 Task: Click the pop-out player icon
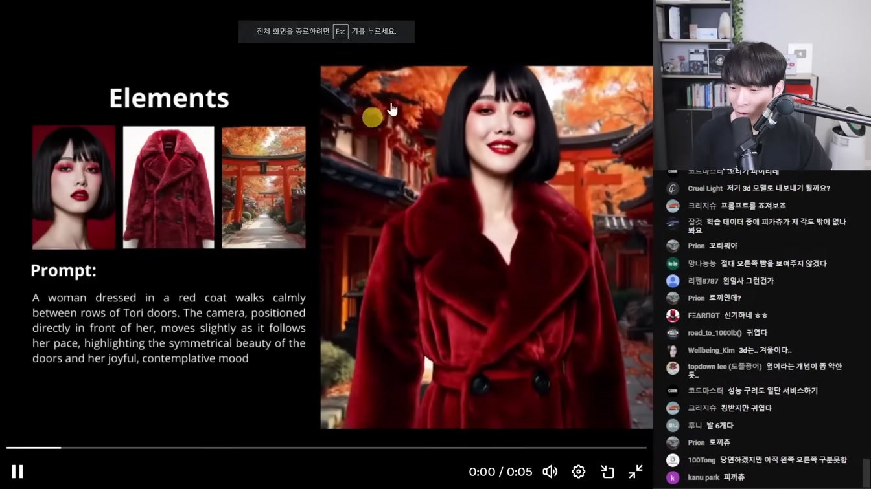tap(607, 472)
